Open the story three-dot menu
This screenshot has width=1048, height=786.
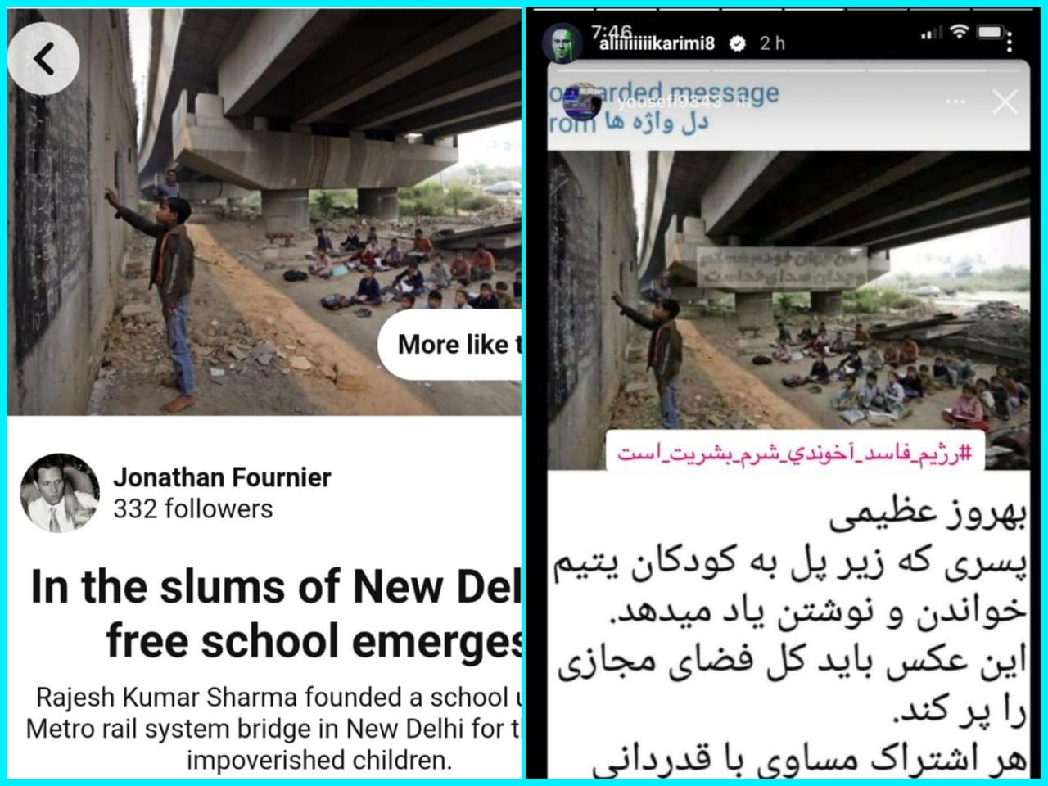pos(1010,40)
